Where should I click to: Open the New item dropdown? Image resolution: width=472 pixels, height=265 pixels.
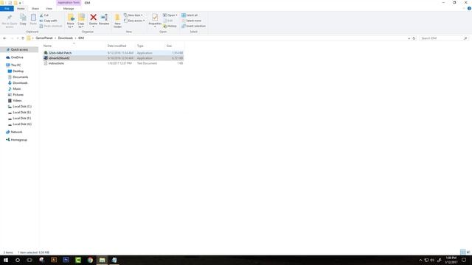(133, 15)
